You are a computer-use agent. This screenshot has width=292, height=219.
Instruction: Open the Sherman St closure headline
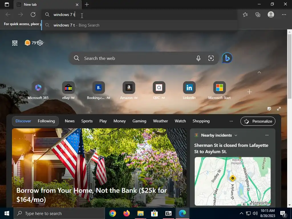point(231,148)
